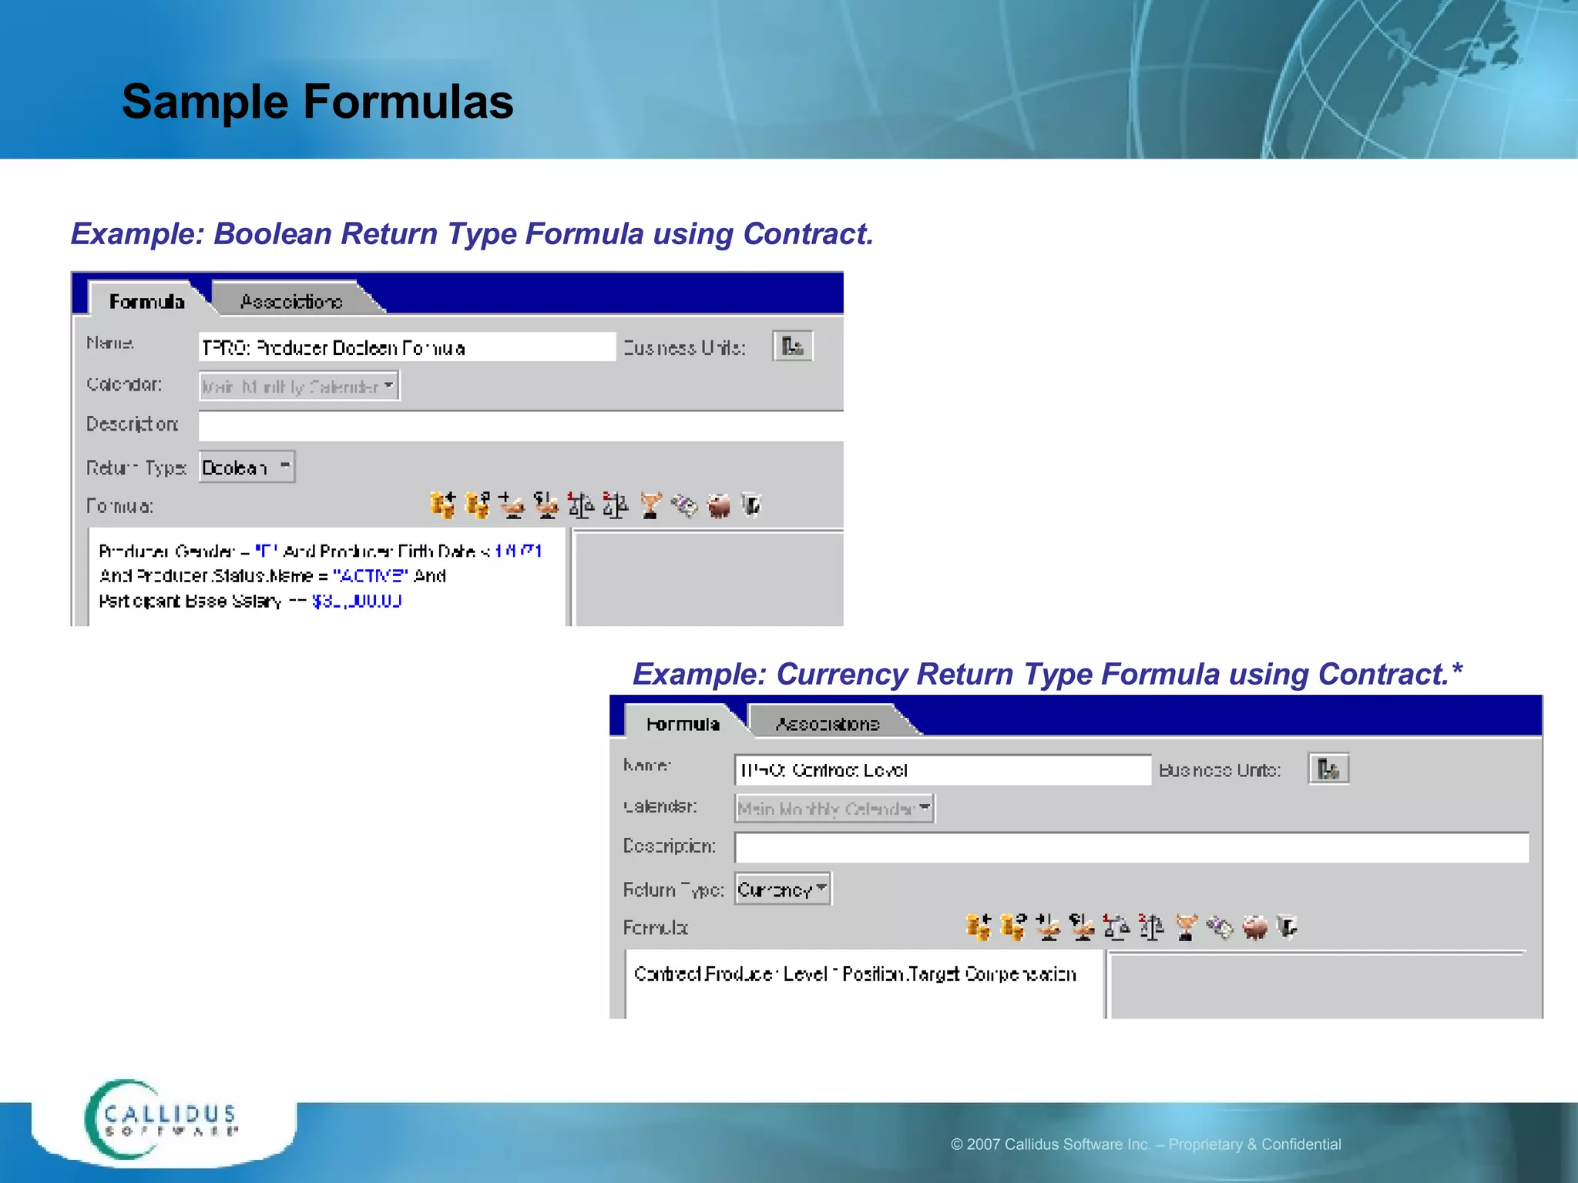Viewport: 1578px width, 1183px height.
Task: Click Description field in Contract Level panel
Action: tap(1132, 847)
